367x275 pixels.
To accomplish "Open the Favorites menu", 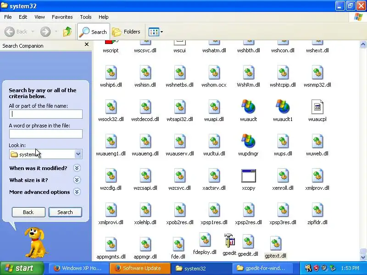I will click(62, 17).
